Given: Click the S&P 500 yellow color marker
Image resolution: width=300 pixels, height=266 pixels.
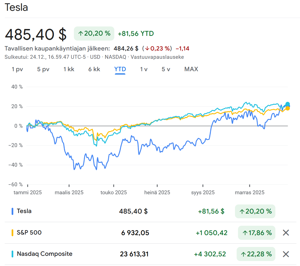Looking at the screenshot, I should (x=12, y=233).
